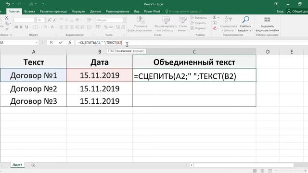Click cell with Договор №3
The height and width of the screenshot is (173, 308).
[x=34, y=101]
